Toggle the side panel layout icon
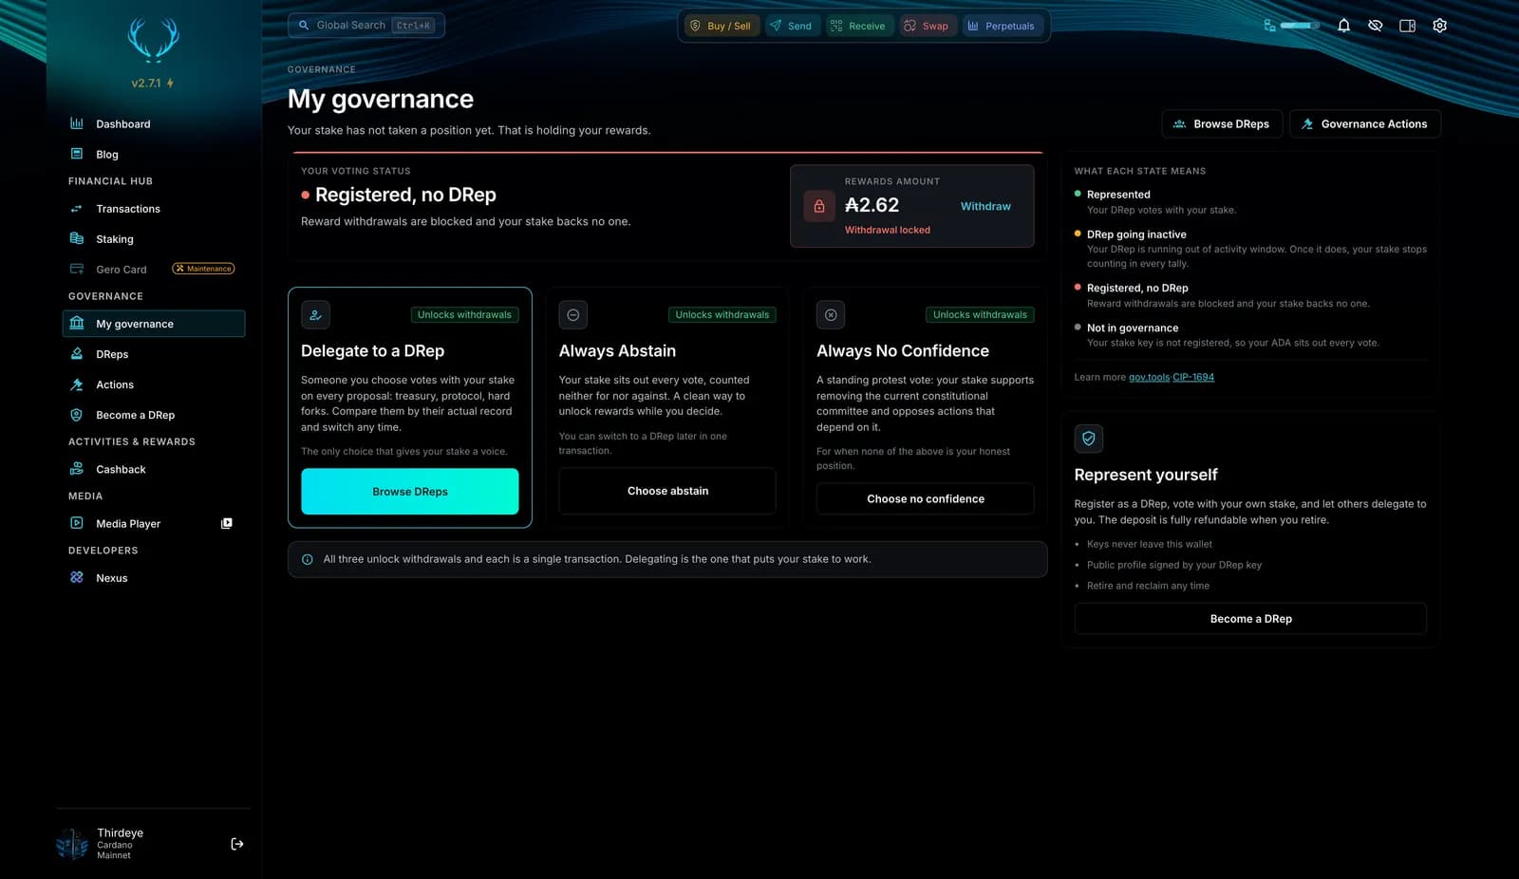This screenshot has width=1519, height=879. click(1407, 26)
